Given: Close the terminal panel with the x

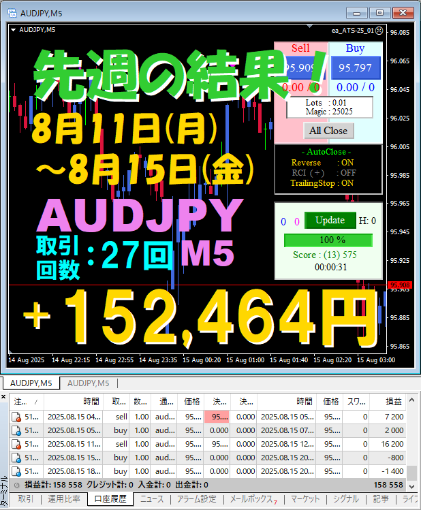Looking at the screenshot, I should tap(3, 397).
